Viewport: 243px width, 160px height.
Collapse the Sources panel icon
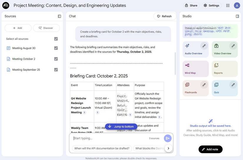point(59,16)
